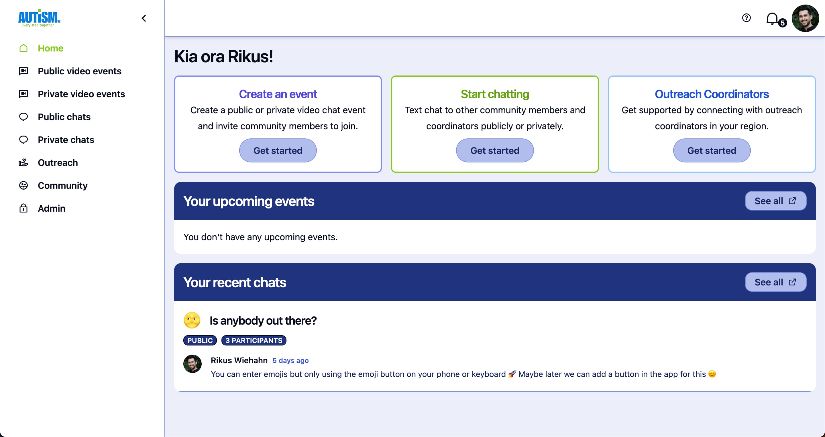Screen dimensions: 825x437
Task: Click the Private chats bubble icon
Action: [23, 140]
